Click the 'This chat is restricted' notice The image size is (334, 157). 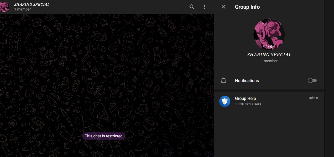(x=104, y=136)
